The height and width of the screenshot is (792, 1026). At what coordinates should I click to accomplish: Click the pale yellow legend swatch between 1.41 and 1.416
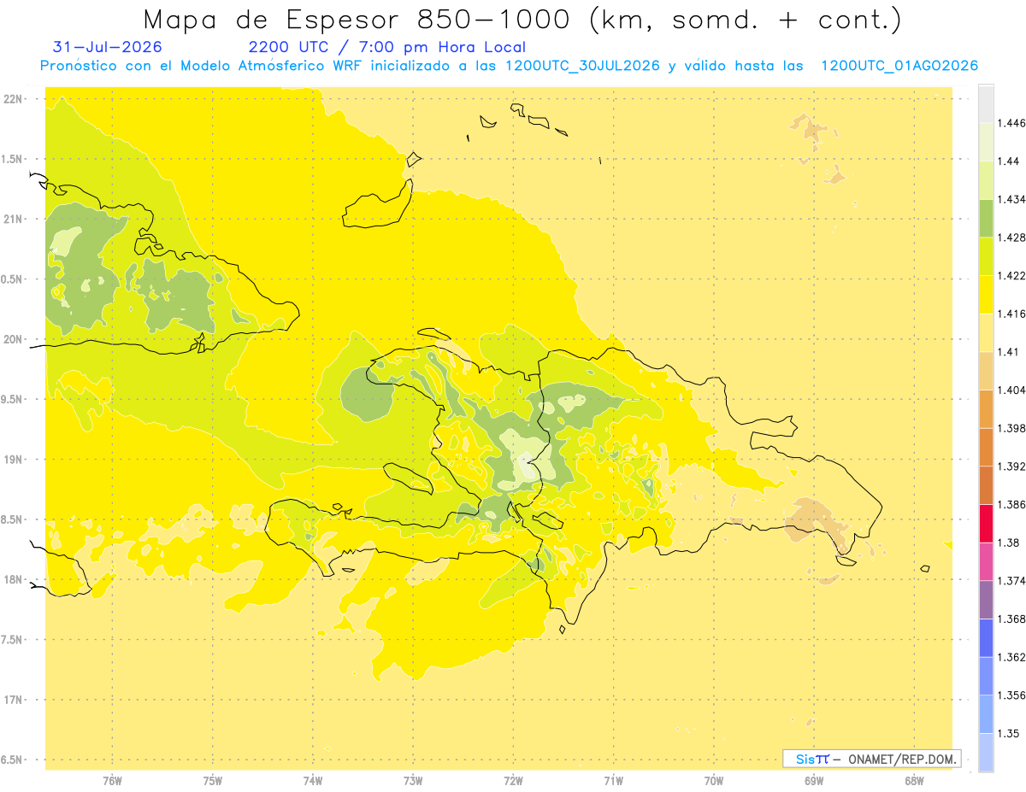(986, 332)
